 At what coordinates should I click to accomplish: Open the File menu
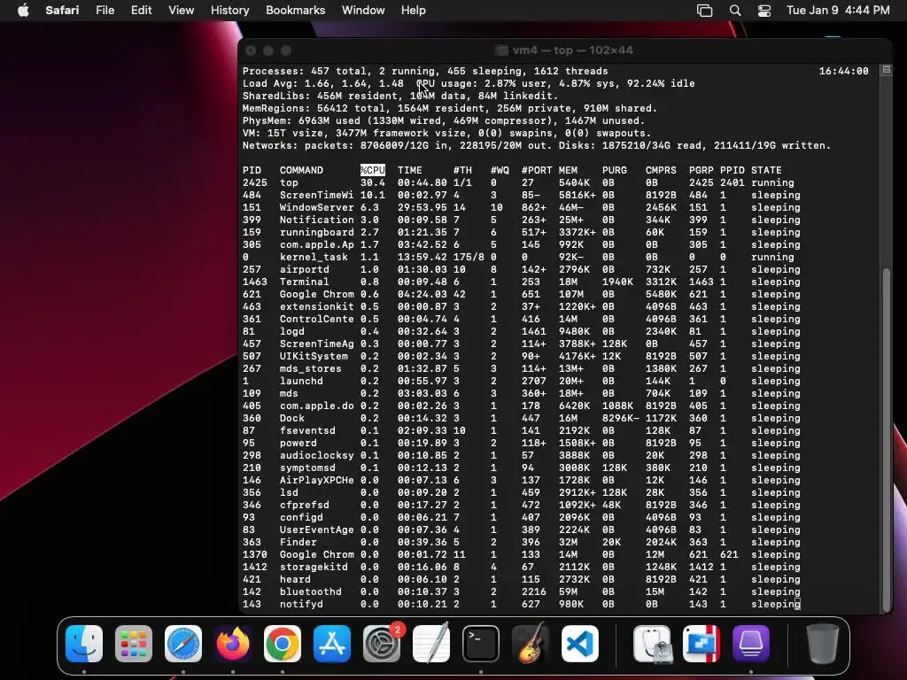[x=105, y=11]
